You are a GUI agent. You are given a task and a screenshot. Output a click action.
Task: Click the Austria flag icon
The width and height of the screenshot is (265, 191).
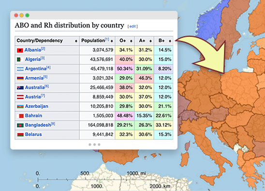[20, 97]
